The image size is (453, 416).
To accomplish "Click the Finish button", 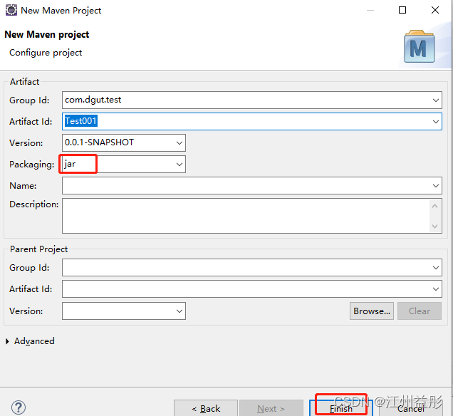I will tap(341, 408).
